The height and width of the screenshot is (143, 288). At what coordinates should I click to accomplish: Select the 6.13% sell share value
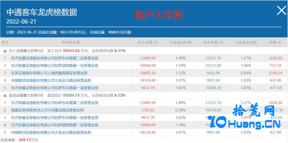coord(120,95)
